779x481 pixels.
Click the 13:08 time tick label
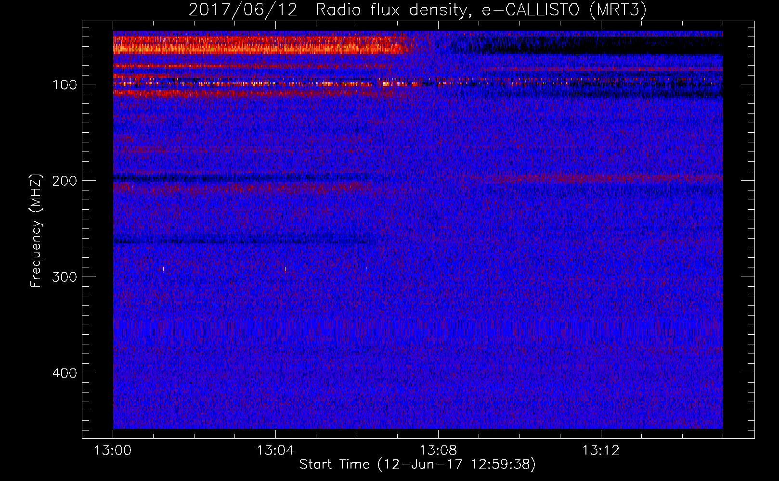(x=438, y=451)
